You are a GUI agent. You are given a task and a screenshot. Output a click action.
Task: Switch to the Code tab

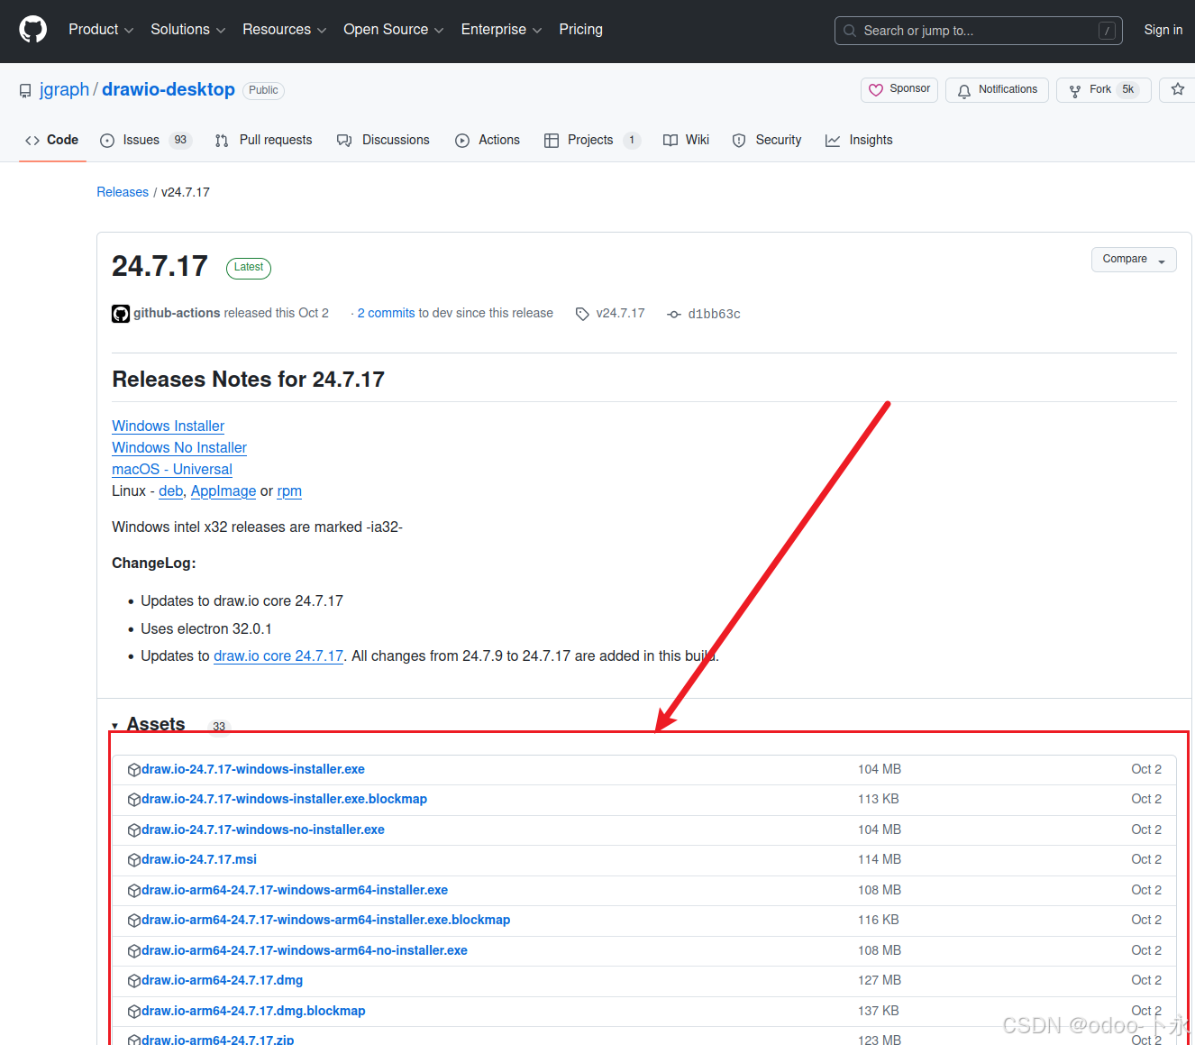[52, 140]
